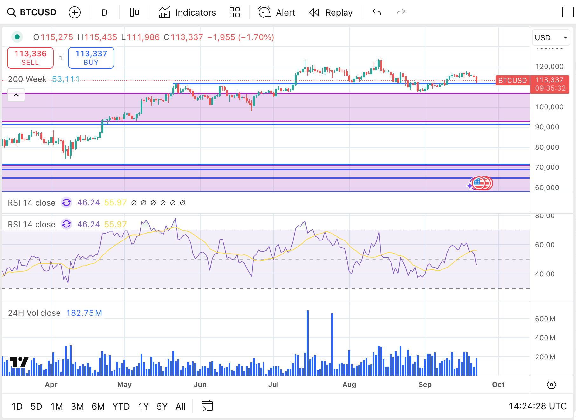This screenshot has height=420, width=576.
Task: Select the 200 Week indicator label
Action: (27, 79)
